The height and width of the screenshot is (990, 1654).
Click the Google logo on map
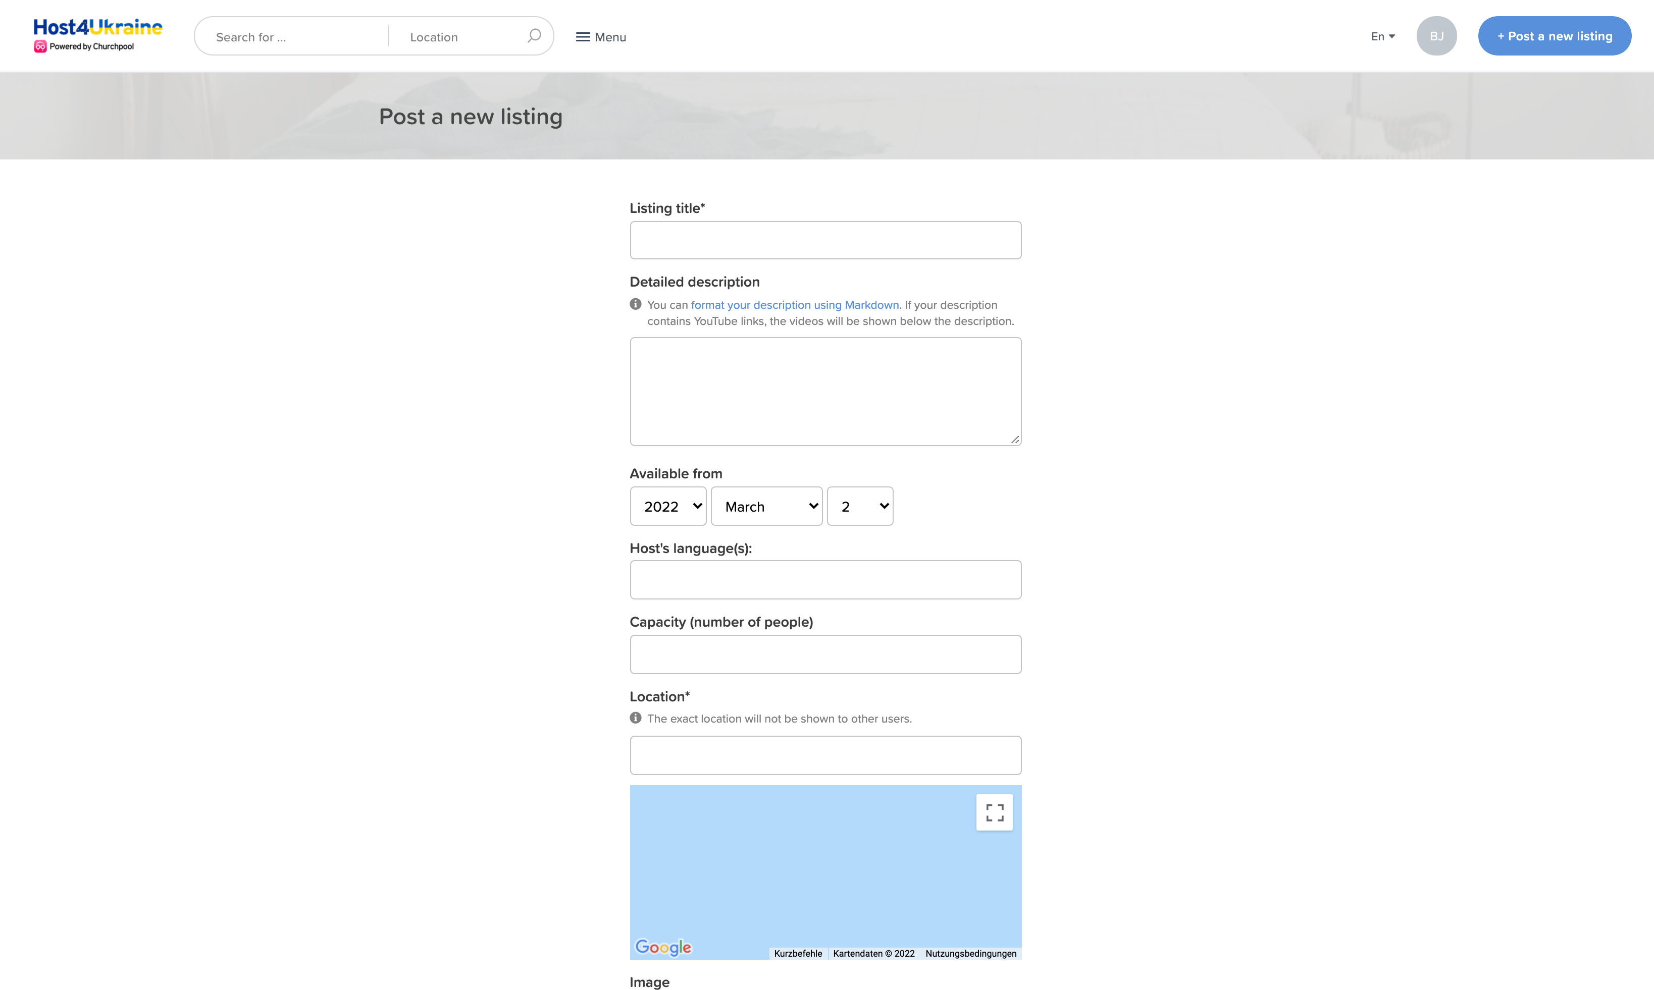pyautogui.click(x=663, y=947)
